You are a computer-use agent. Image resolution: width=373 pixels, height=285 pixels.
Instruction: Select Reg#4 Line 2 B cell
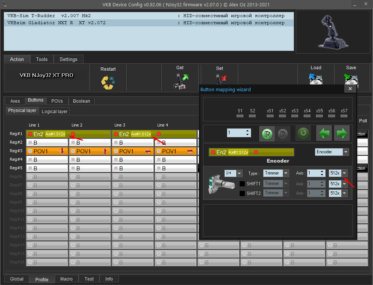[90, 160]
